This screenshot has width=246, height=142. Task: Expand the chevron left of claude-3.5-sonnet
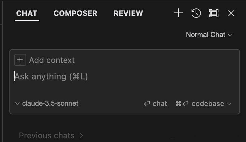point(17,104)
